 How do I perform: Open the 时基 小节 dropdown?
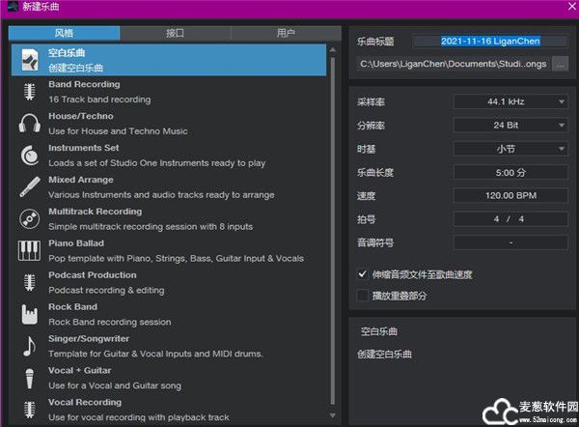(511, 148)
